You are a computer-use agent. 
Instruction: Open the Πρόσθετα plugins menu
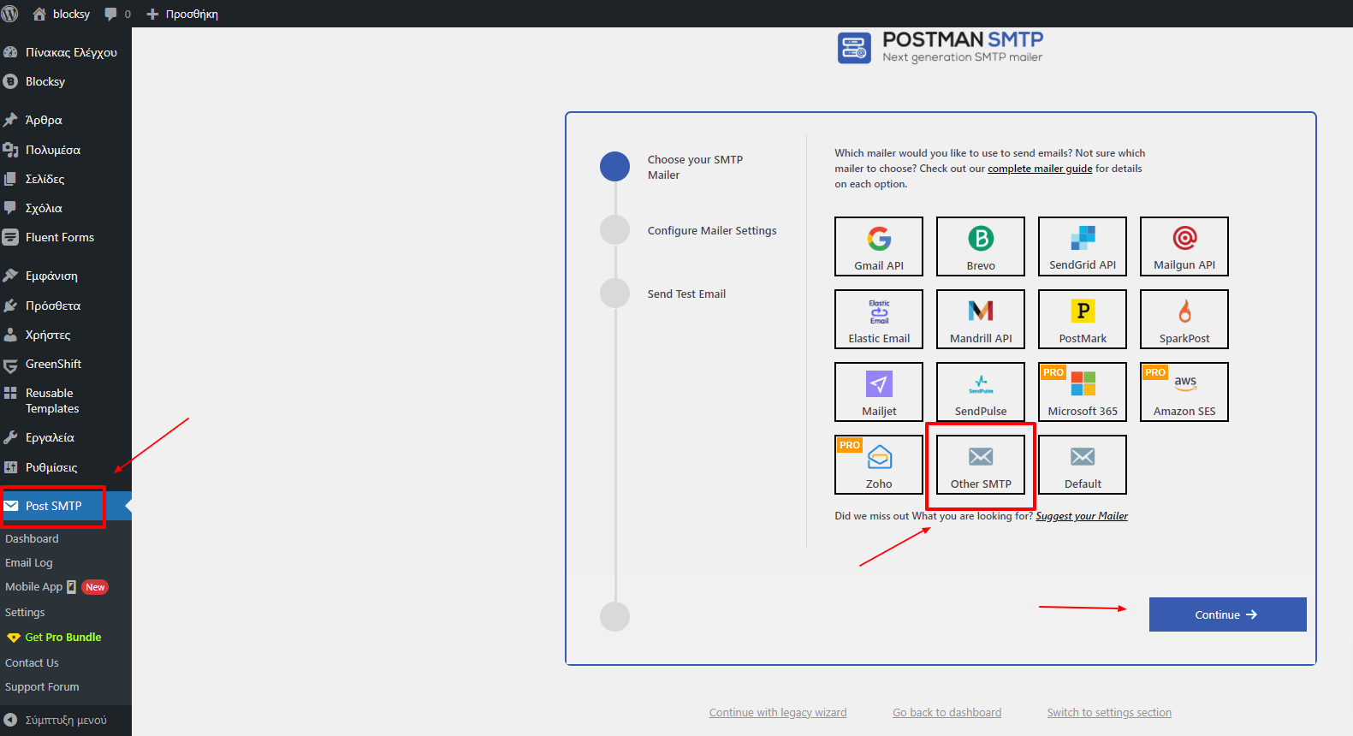pyautogui.click(x=66, y=306)
